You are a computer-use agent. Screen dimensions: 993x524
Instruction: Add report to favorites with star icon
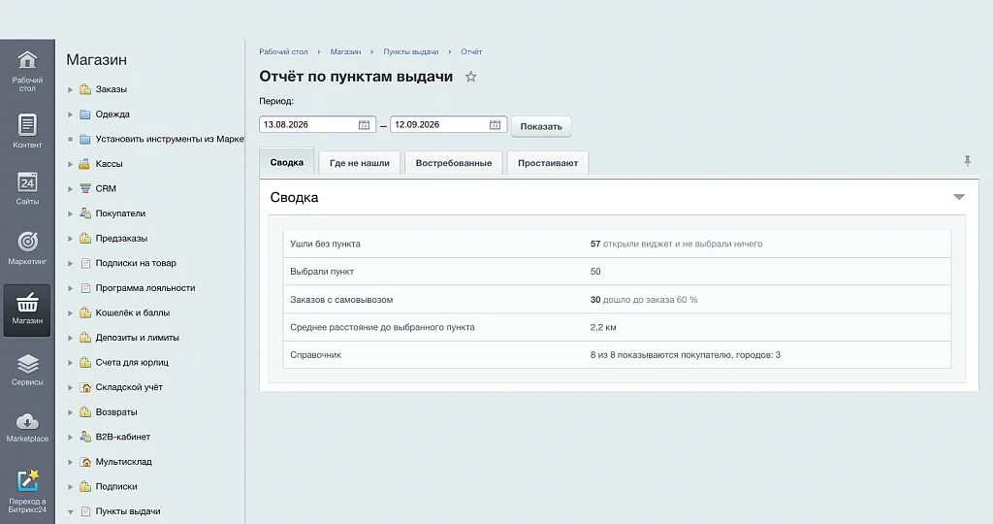point(470,77)
